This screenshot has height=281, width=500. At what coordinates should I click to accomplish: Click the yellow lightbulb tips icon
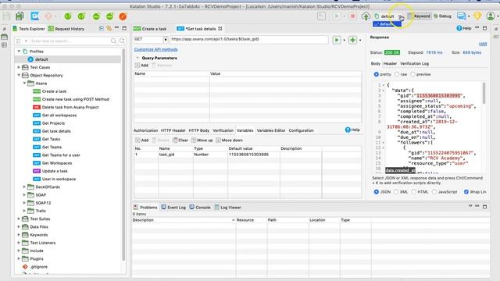coord(477,16)
